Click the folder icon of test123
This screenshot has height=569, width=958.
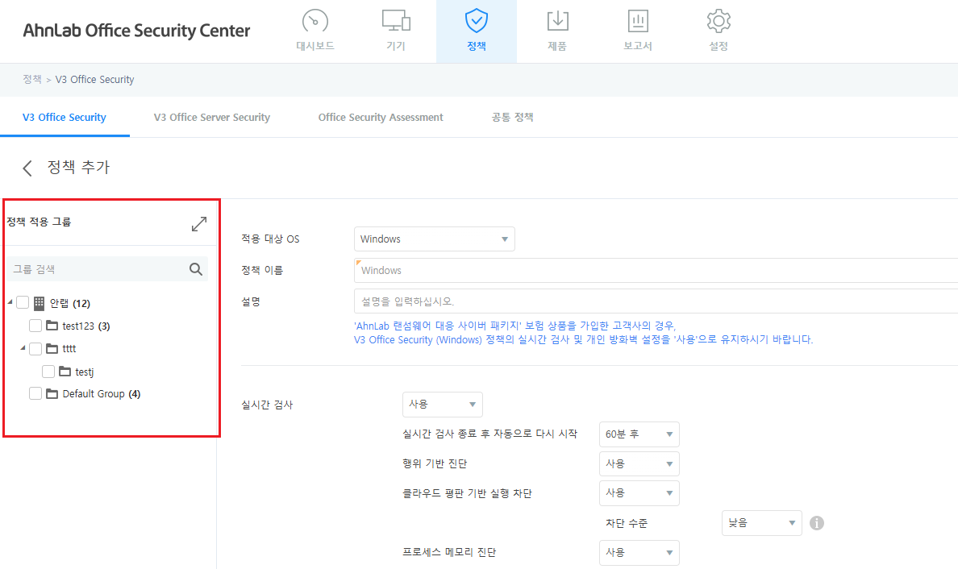pyautogui.click(x=52, y=326)
